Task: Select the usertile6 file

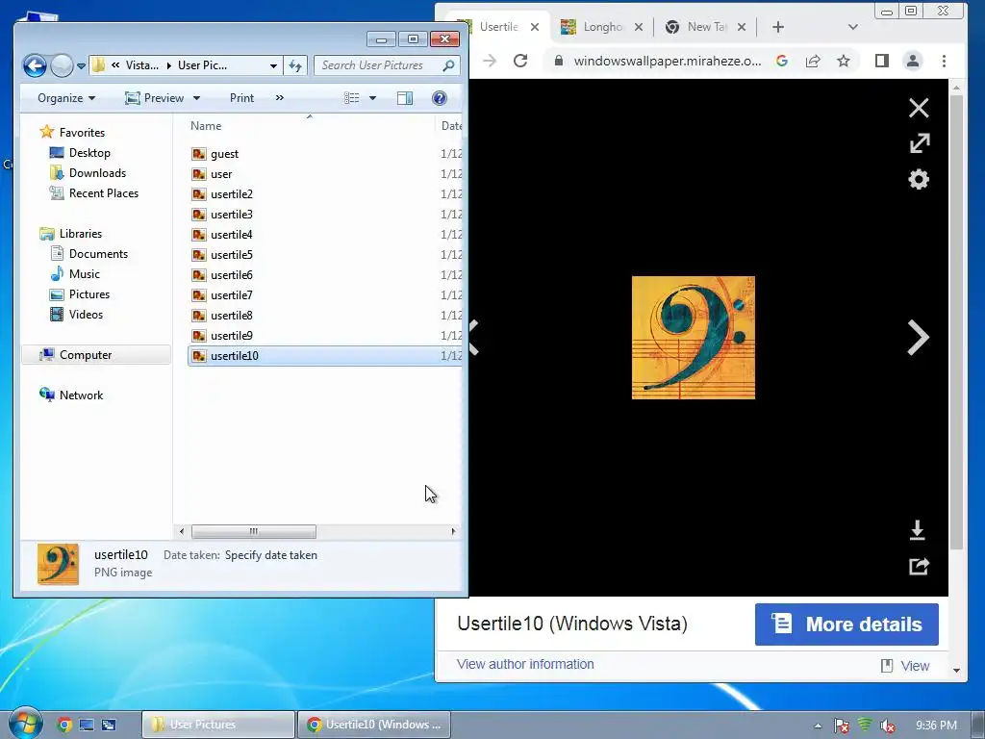Action: coord(232,274)
